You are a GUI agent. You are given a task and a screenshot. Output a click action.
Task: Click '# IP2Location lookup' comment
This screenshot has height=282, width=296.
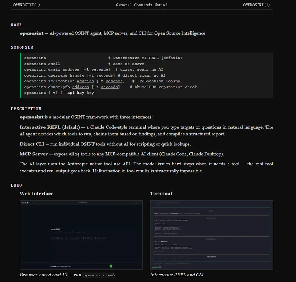tap(156, 81)
